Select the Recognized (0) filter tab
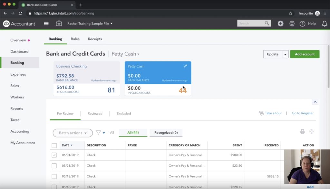This screenshot has height=189, width=330. click(x=166, y=133)
